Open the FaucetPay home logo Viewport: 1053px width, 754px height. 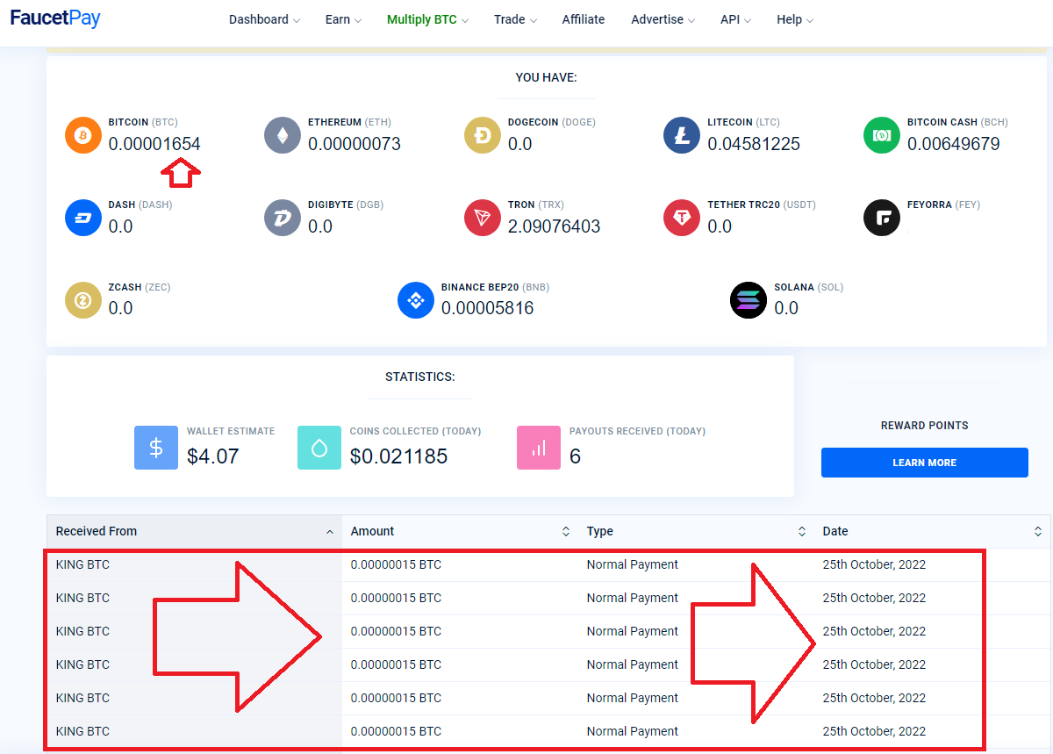point(55,18)
